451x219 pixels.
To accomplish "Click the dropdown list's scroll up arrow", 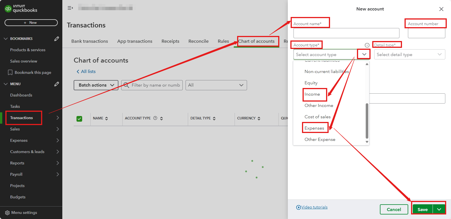I will point(367,64).
